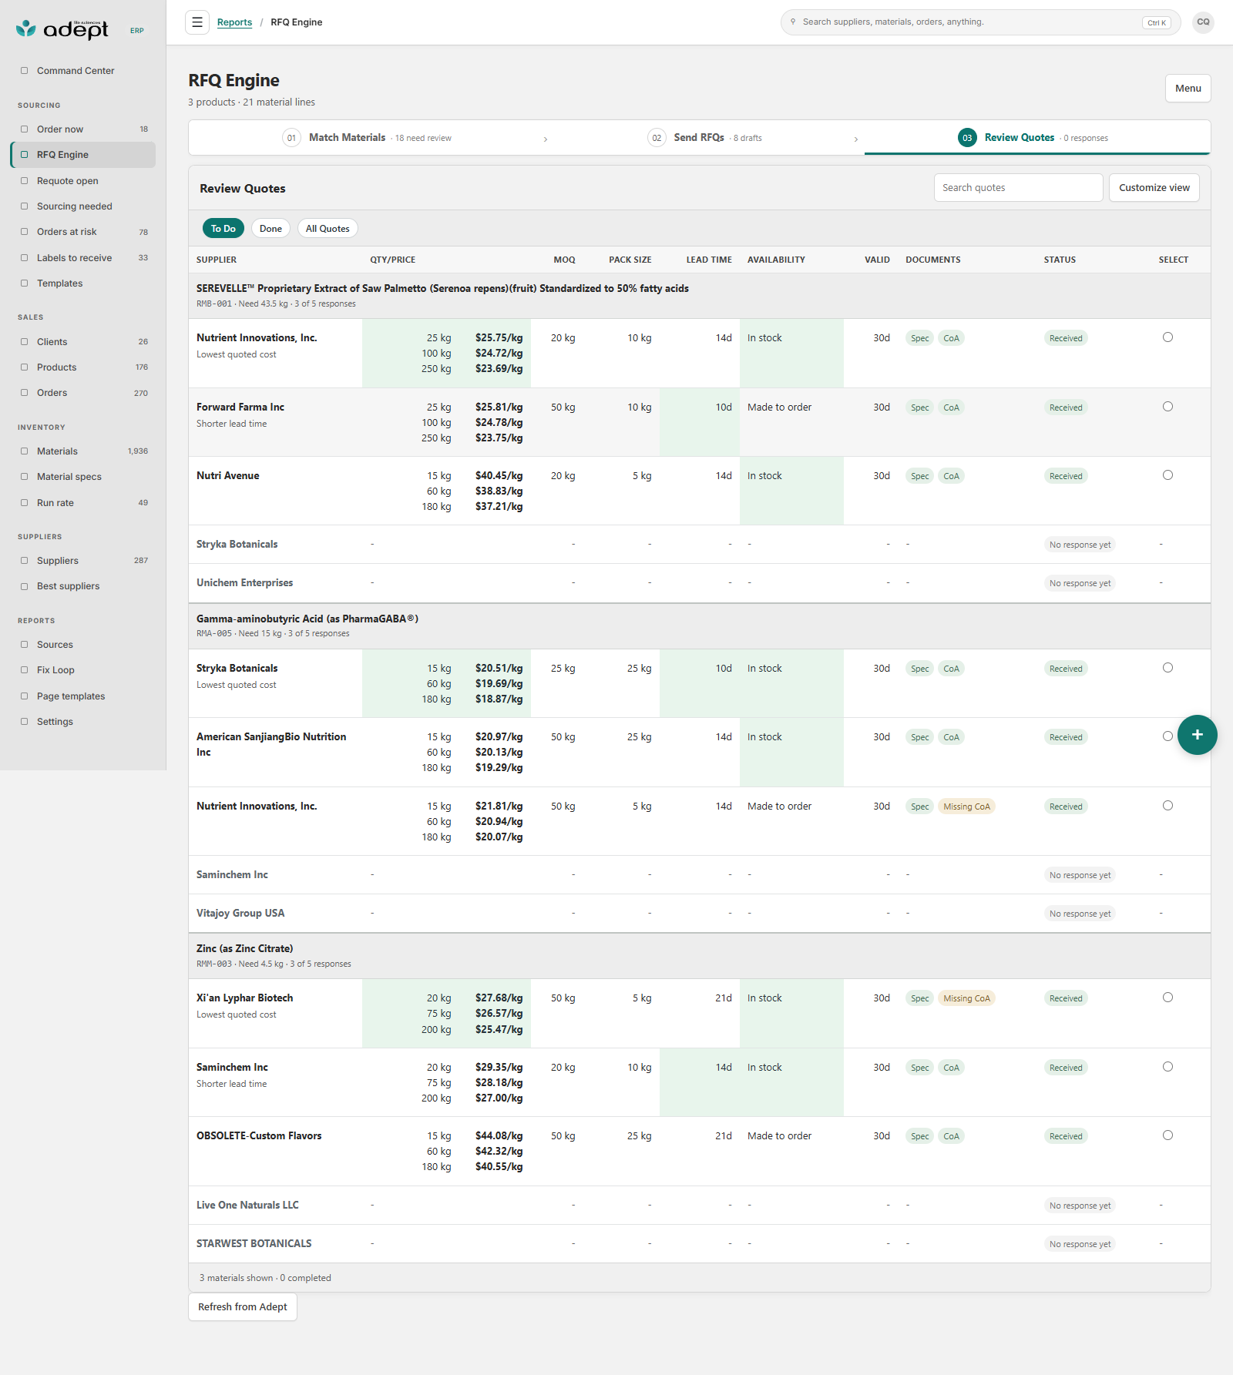Focus the global search suppliers field

[980, 22]
